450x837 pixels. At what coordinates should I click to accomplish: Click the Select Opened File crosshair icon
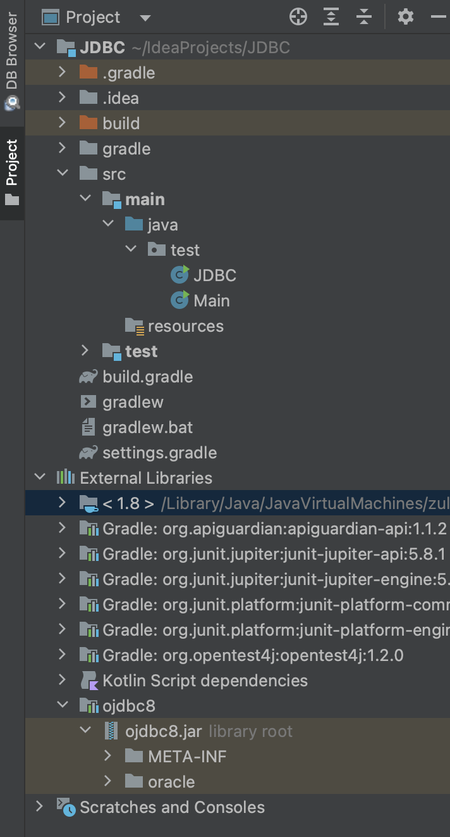click(298, 17)
